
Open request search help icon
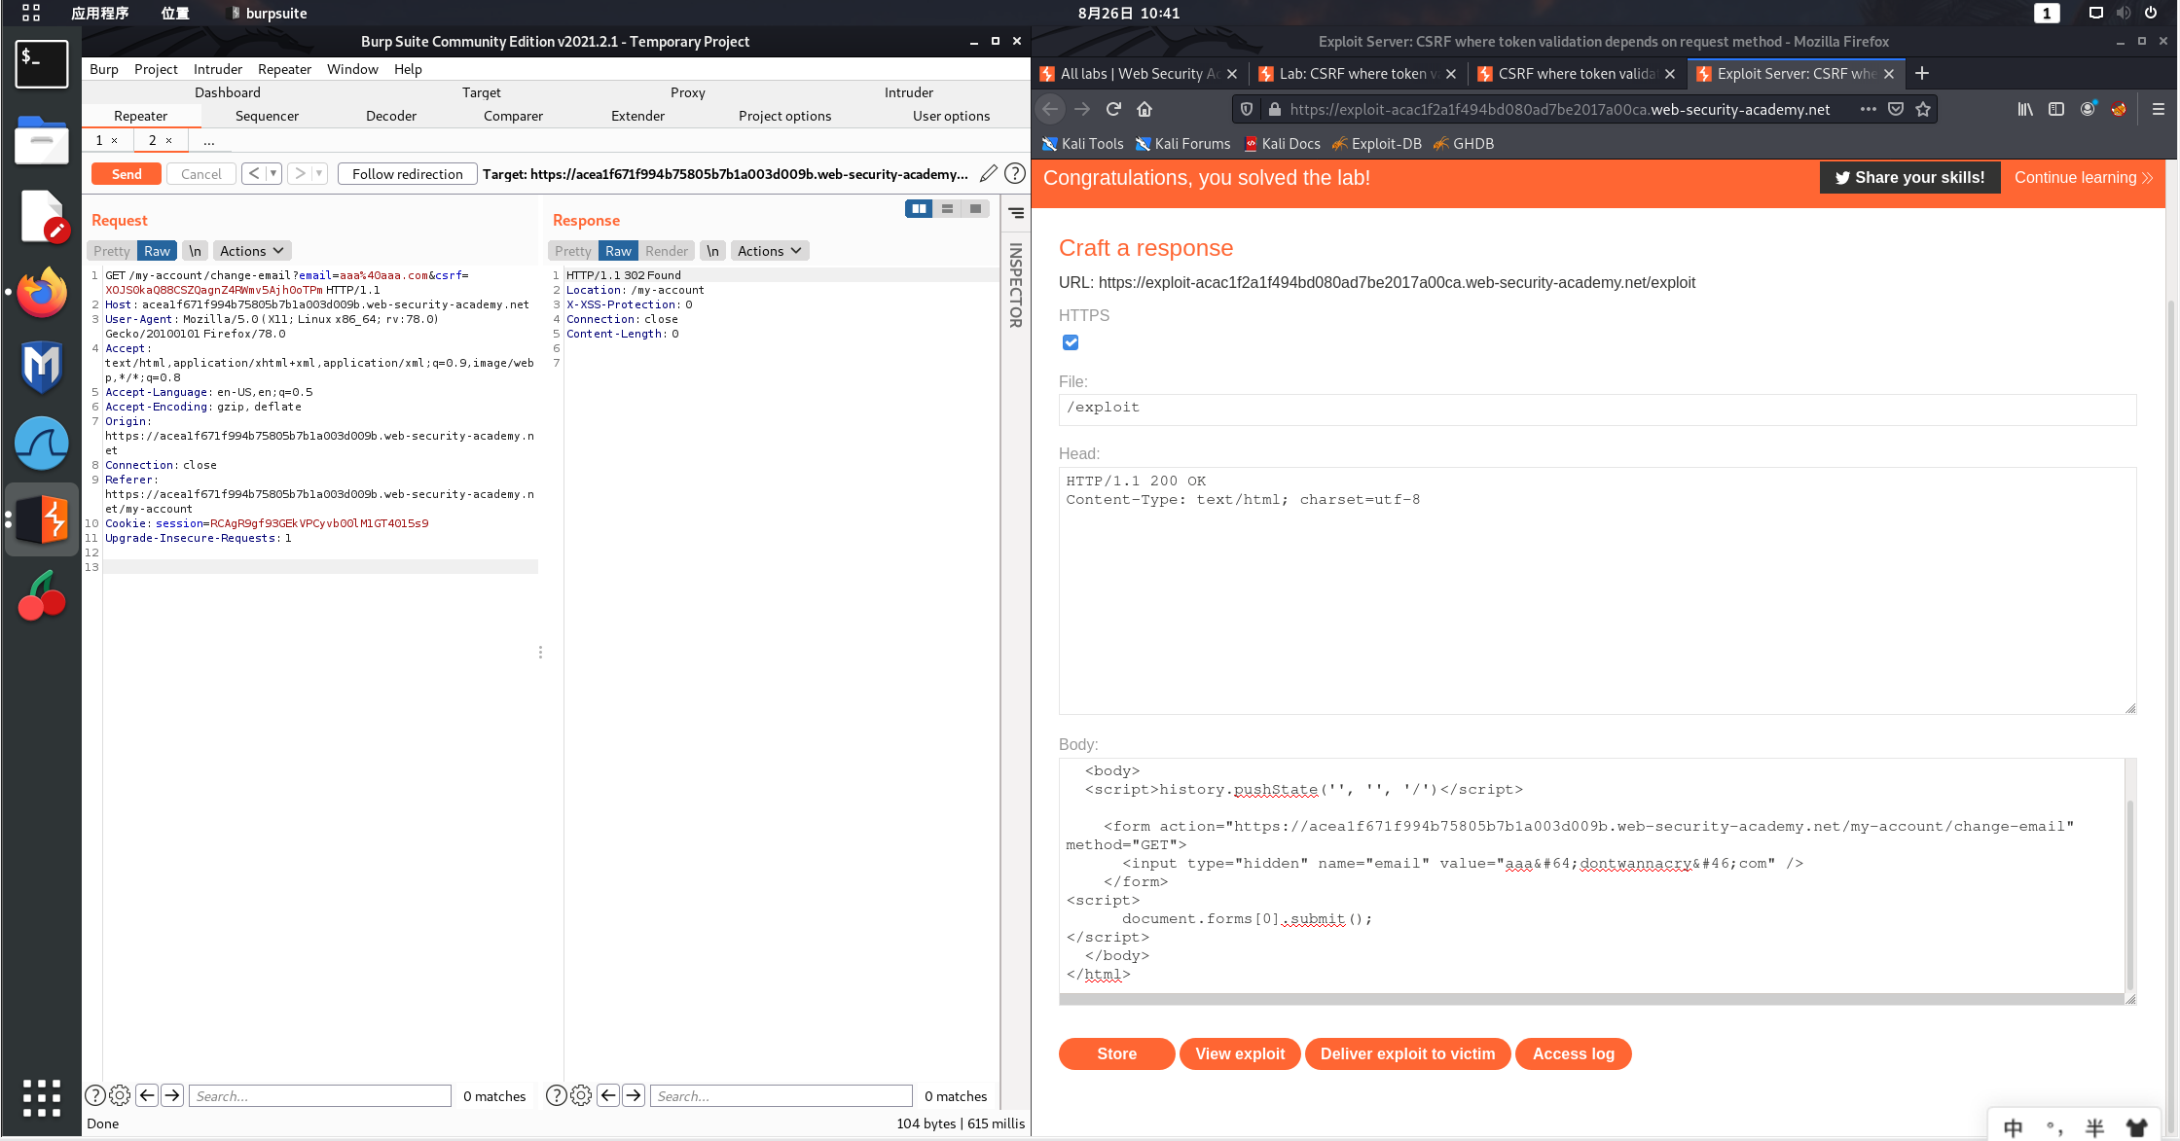click(95, 1095)
